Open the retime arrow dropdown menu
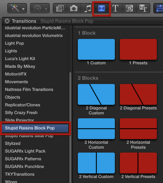The width and height of the screenshot is (163, 183). [x=40, y=8]
